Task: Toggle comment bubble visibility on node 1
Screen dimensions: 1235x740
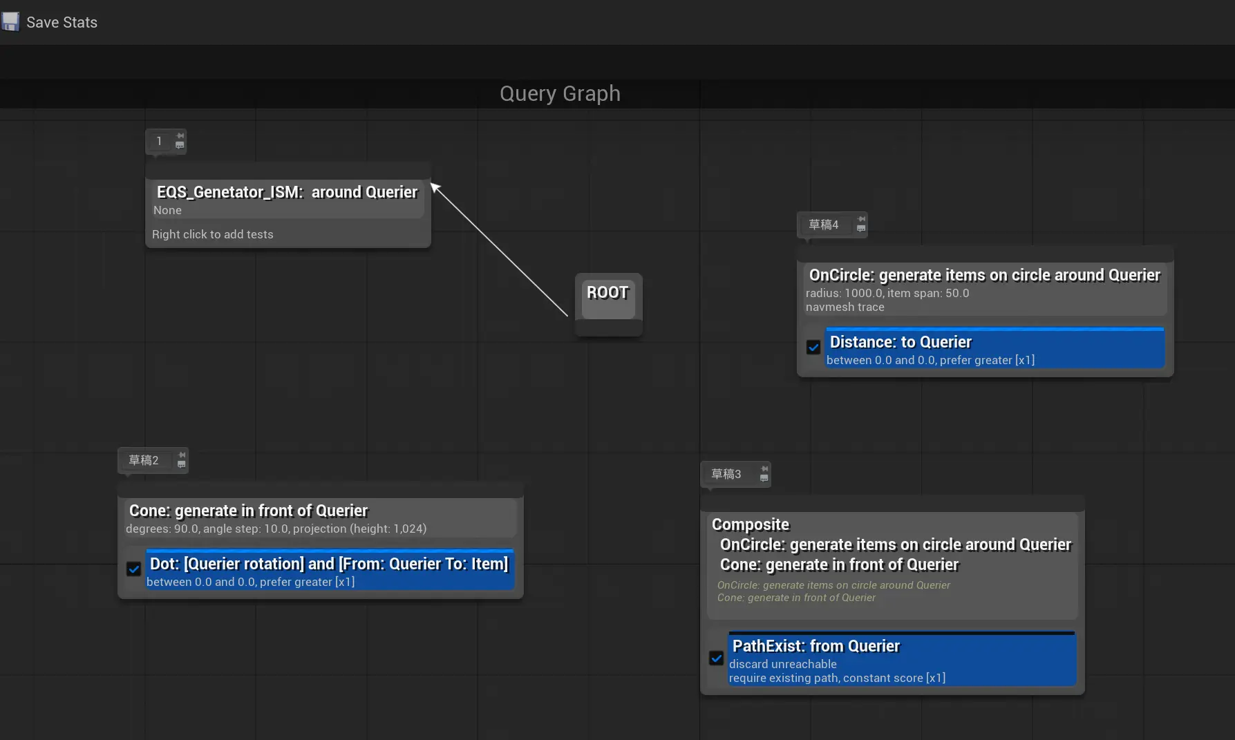Action: [180, 145]
